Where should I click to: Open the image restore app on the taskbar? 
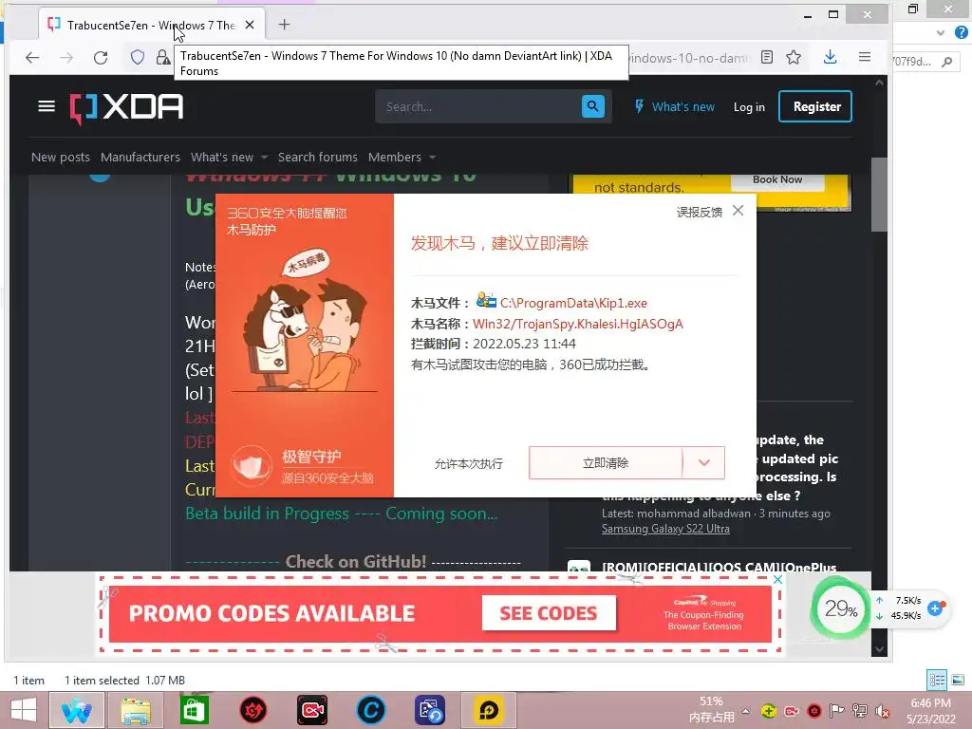pyautogui.click(x=430, y=710)
